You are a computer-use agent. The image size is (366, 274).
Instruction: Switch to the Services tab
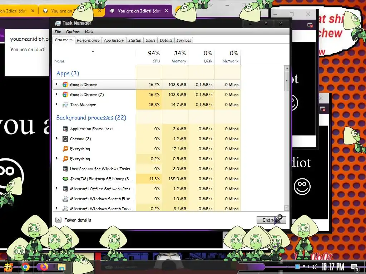tap(184, 40)
